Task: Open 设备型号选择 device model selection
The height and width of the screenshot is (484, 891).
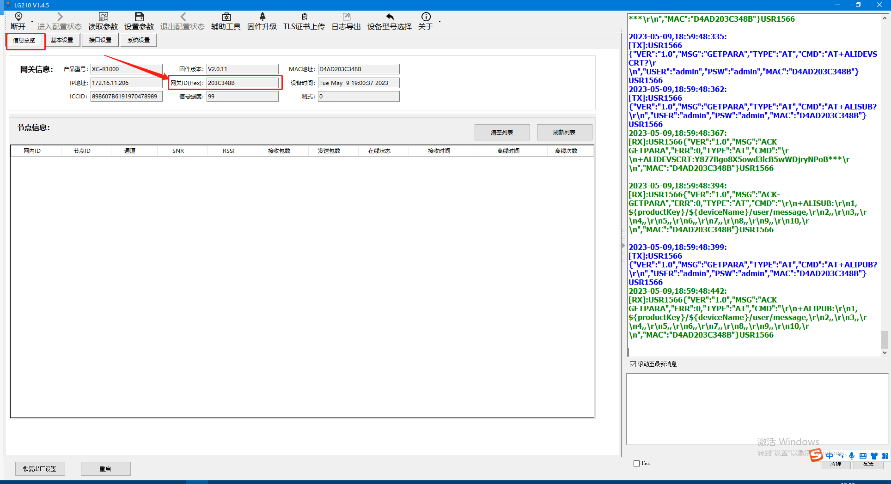Action: (390, 17)
